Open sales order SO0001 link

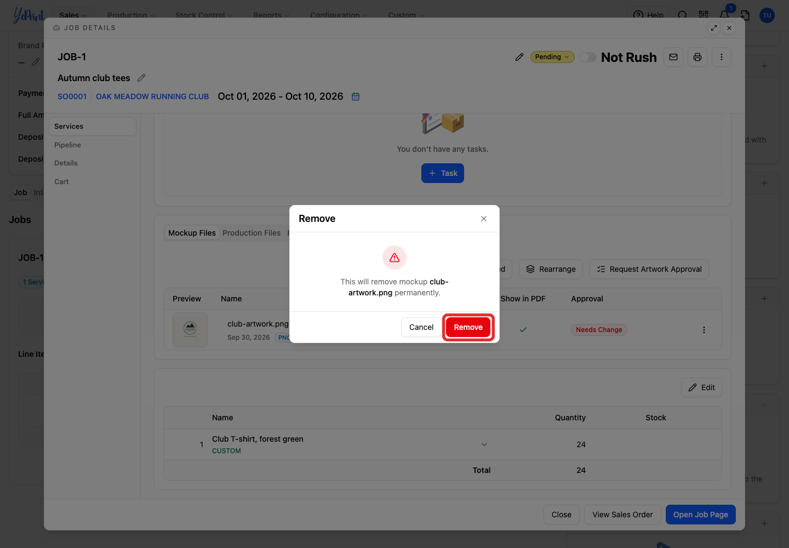tap(72, 96)
